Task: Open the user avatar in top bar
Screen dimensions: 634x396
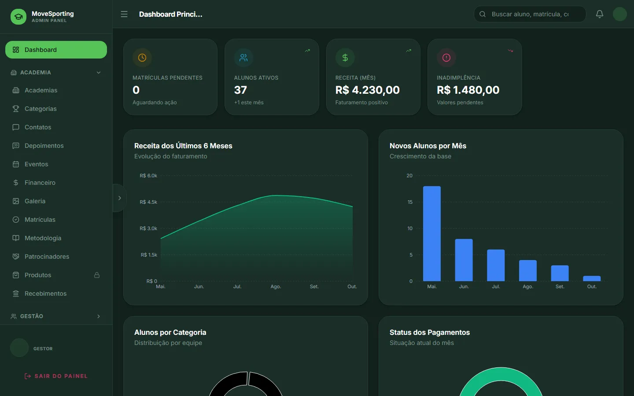Action: pos(620,14)
